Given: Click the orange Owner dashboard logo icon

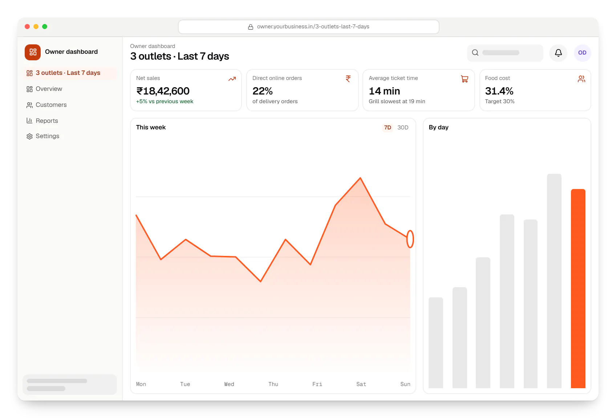Looking at the screenshot, I should tap(33, 52).
